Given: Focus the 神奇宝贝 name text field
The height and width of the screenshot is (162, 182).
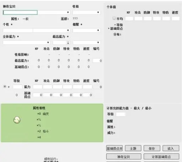Looking at the screenshot, I should [20, 13].
